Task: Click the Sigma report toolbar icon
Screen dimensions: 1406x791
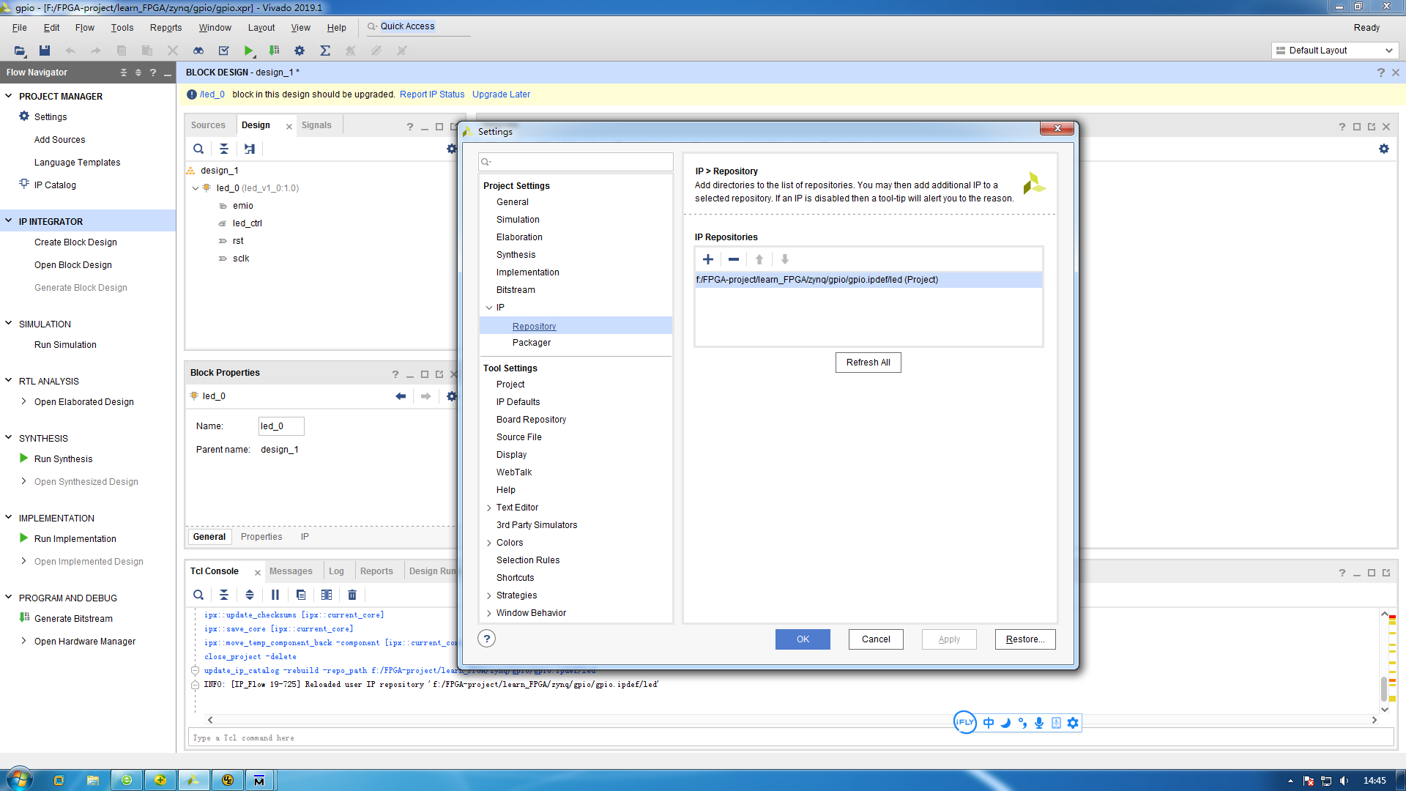Action: click(x=325, y=51)
